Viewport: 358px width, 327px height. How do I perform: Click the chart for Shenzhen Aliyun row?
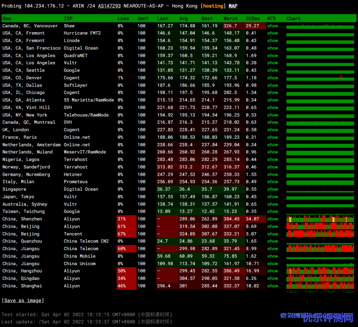320,219
